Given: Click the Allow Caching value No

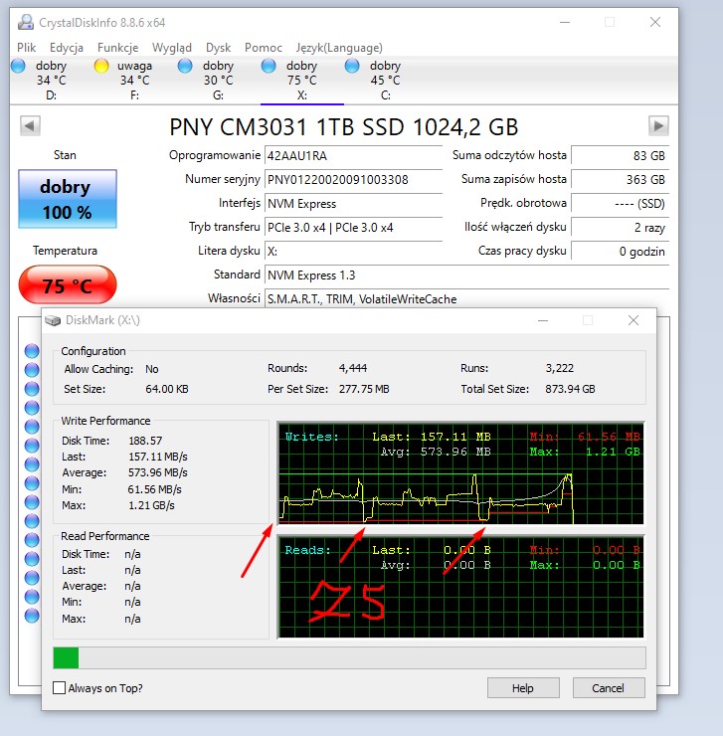Looking at the screenshot, I should tap(151, 369).
